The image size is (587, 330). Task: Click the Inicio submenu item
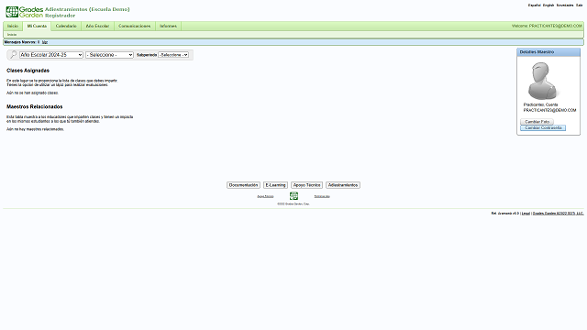click(12, 35)
